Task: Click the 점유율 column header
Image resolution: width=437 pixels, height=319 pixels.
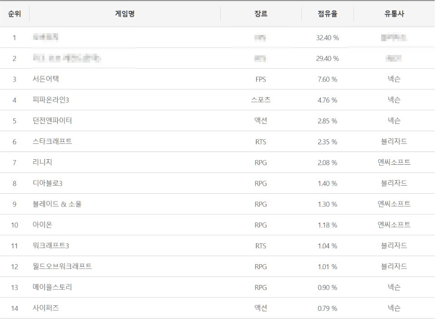Action: click(x=328, y=14)
